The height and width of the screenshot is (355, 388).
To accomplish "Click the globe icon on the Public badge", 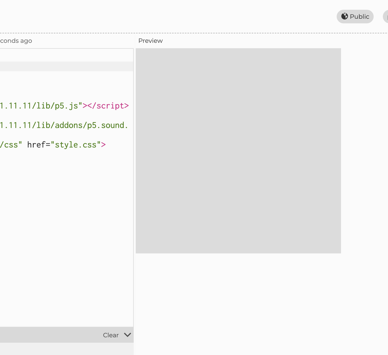I will (345, 16).
